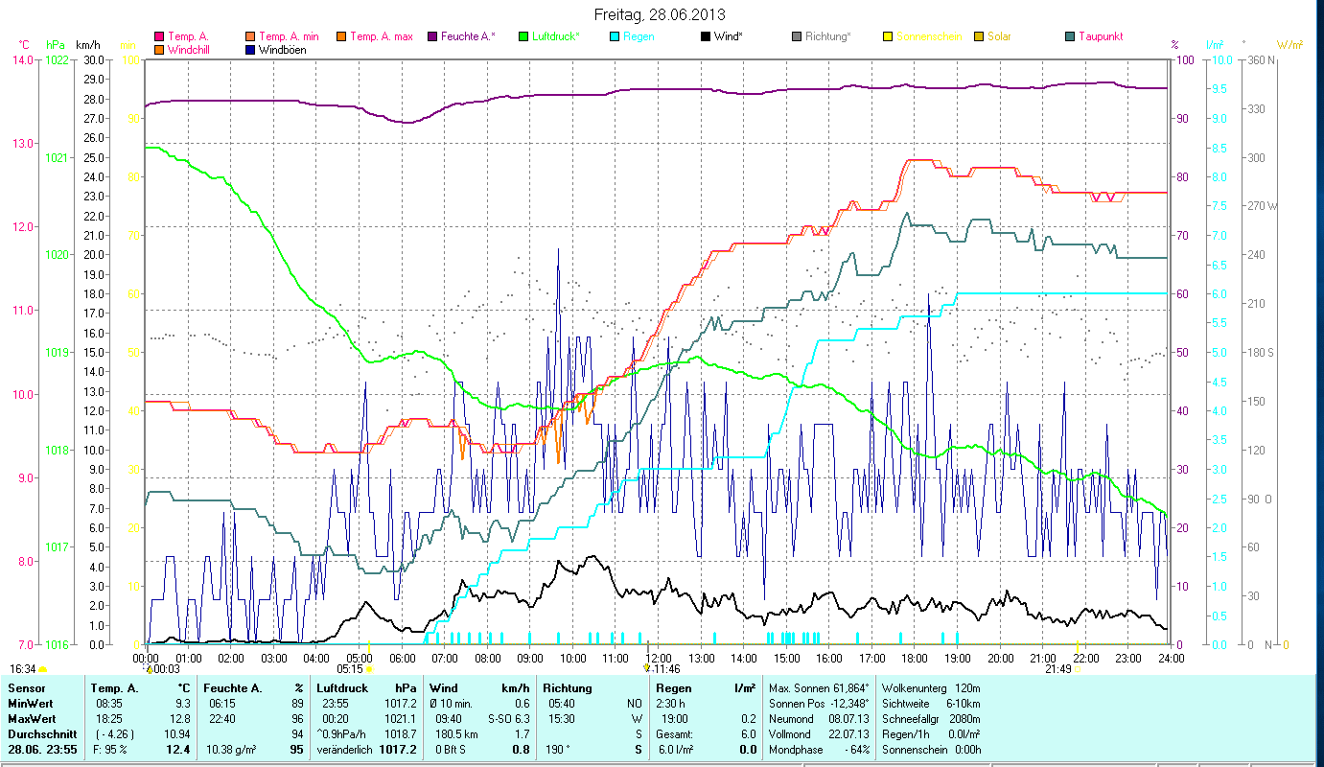Click the blue Windböen legend swatch
Viewport: 1324px width, 767px height.
250,50
